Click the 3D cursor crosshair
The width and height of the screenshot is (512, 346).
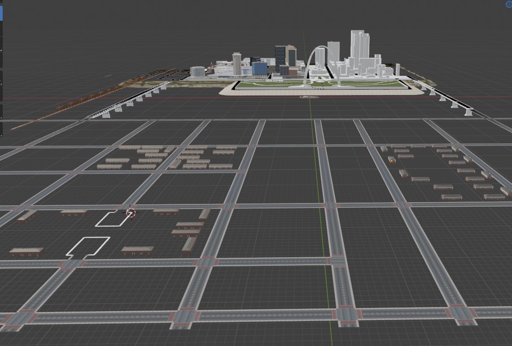(131, 213)
